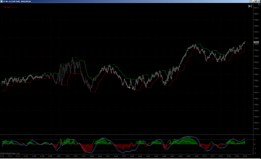Close the TF 06-12 chart window
Image resolution: width=261 pixels, height=159 pixels.
tap(259, 1)
